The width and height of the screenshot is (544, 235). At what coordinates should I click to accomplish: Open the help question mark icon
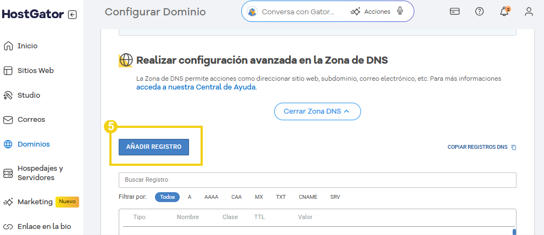tap(479, 12)
